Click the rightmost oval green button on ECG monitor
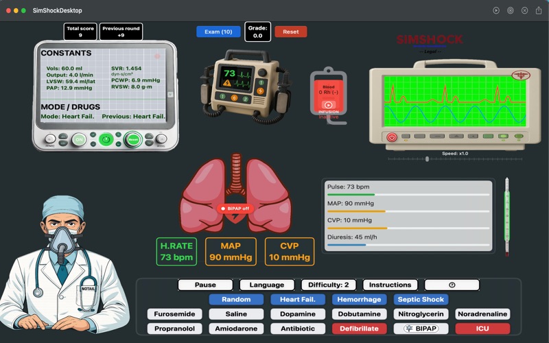Image resolution: width=549 pixels, height=343 pixels. 519,136
